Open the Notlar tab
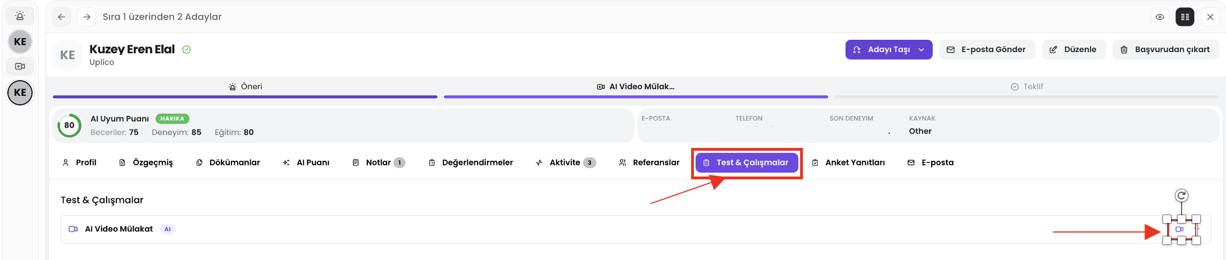 [x=378, y=162]
